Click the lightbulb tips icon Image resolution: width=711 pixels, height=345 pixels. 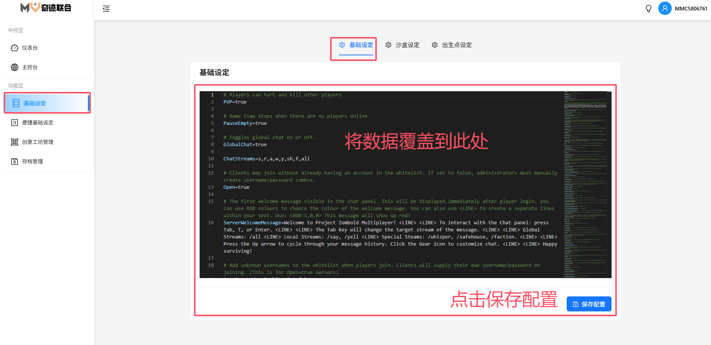(649, 9)
